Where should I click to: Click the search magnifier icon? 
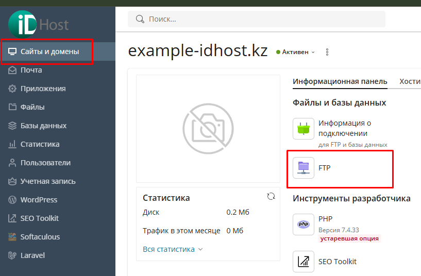[140, 19]
